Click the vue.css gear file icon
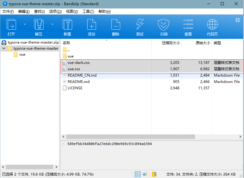This screenshot has height=178, width=244. [x=64, y=69]
